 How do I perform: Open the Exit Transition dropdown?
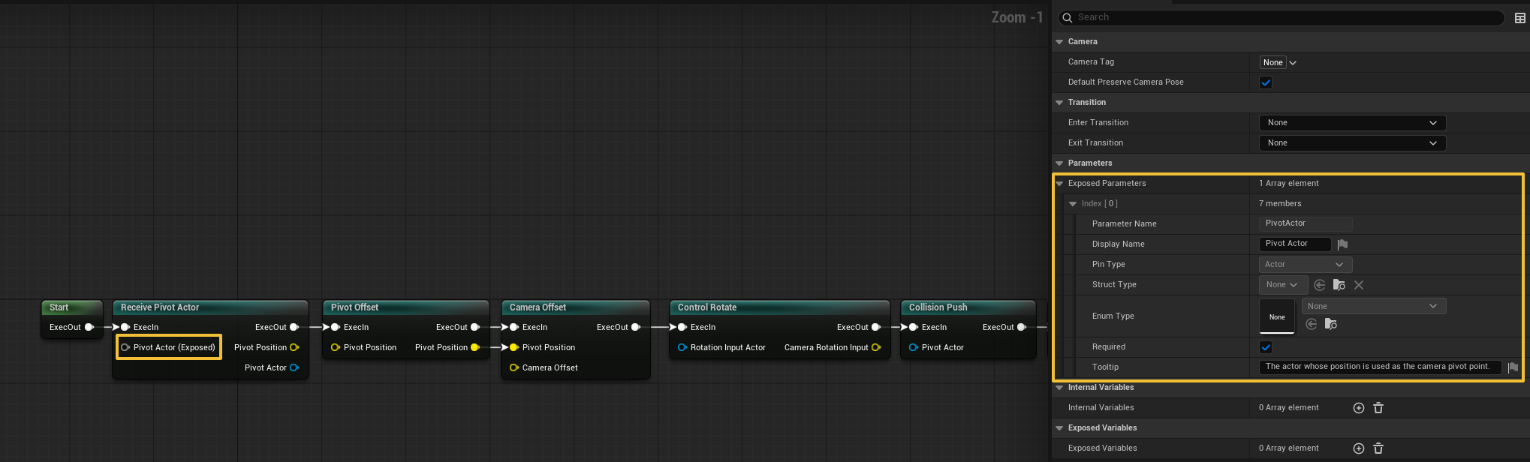click(x=1351, y=143)
